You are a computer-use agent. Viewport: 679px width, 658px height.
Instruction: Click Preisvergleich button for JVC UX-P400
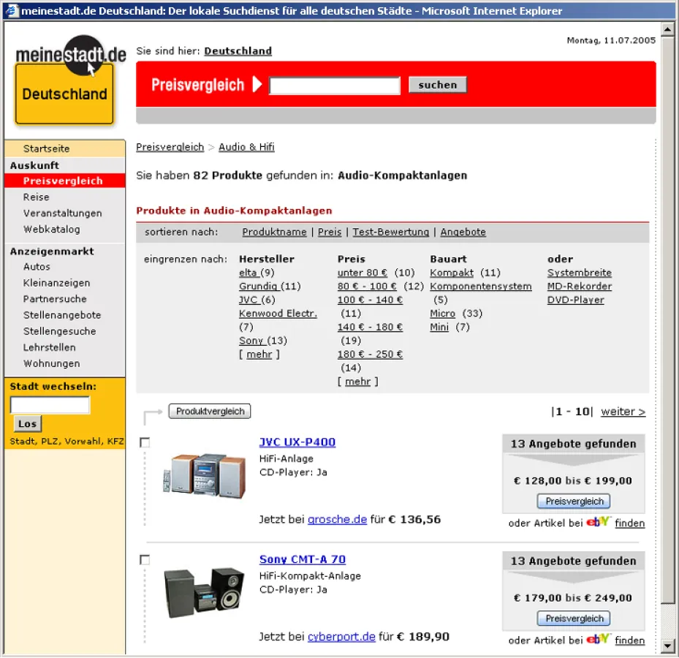tap(574, 502)
